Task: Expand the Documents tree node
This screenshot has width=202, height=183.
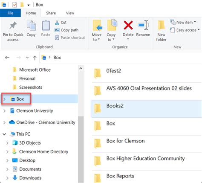Action: click(7, 169)
